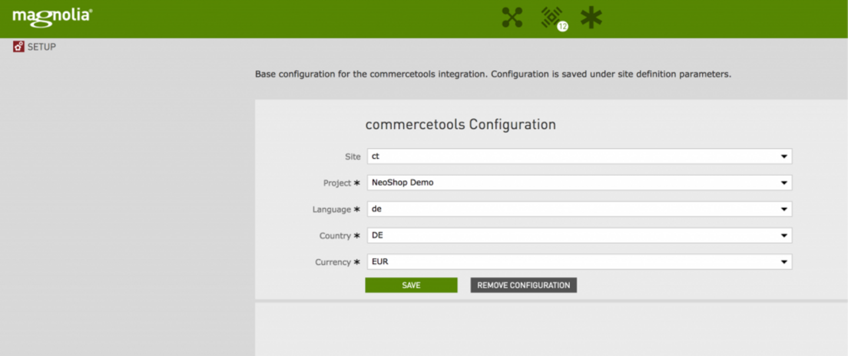
Task: Click the 'NeoShop Demo' project value
Action: [402, 183]
